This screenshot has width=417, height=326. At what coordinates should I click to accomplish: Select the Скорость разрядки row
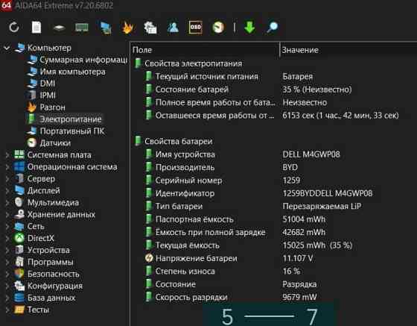click(x=274, y=297)
